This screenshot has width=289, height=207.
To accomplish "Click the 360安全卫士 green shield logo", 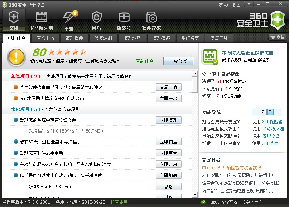I will (277, 20).
